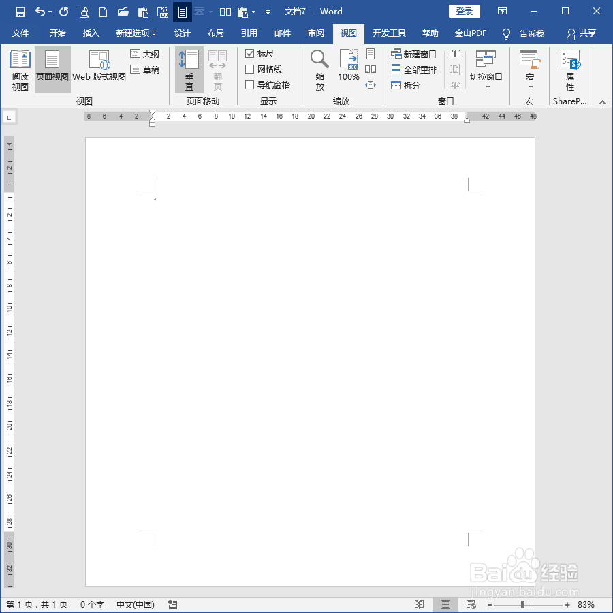Click the Open folder icon
The width and height of the screenshot is (613, 613).
pyautogui.click(x=123, y=12)
